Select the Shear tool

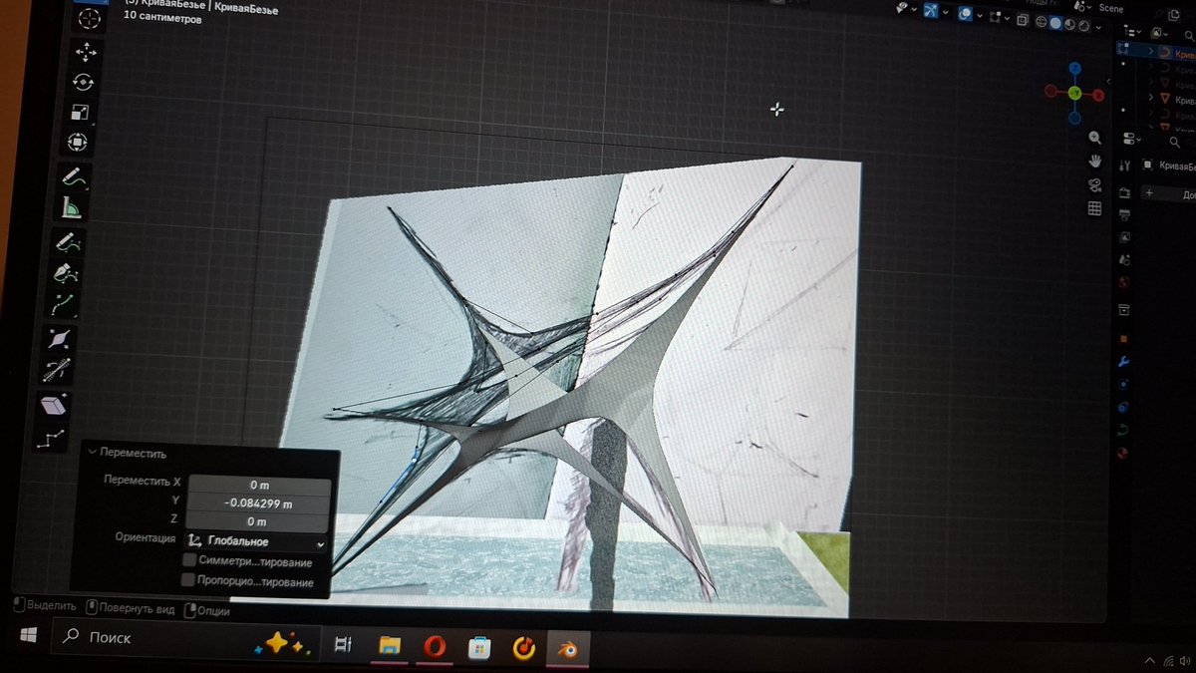[x=54, y=405]
